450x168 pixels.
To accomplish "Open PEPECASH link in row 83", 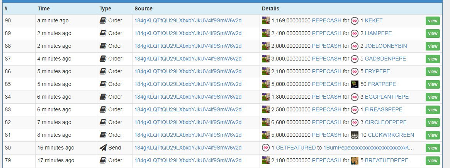I will click(327, 109).
